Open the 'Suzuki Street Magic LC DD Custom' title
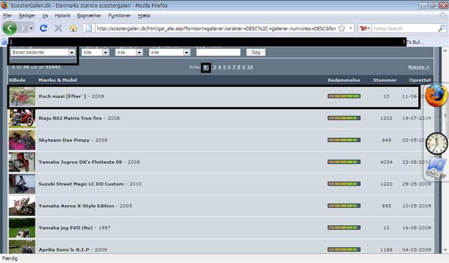449x263 pixels. tap(81, 184)
